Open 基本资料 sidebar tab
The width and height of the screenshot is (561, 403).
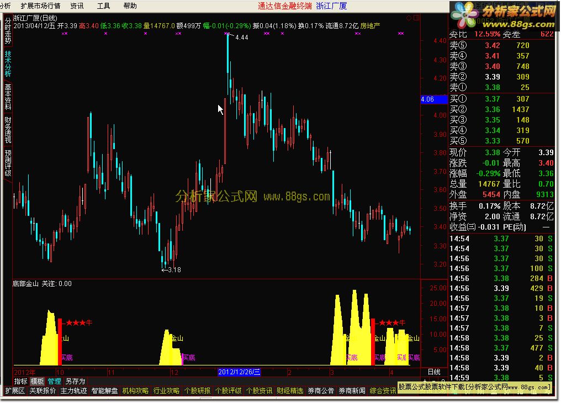(x=8, y=97)
